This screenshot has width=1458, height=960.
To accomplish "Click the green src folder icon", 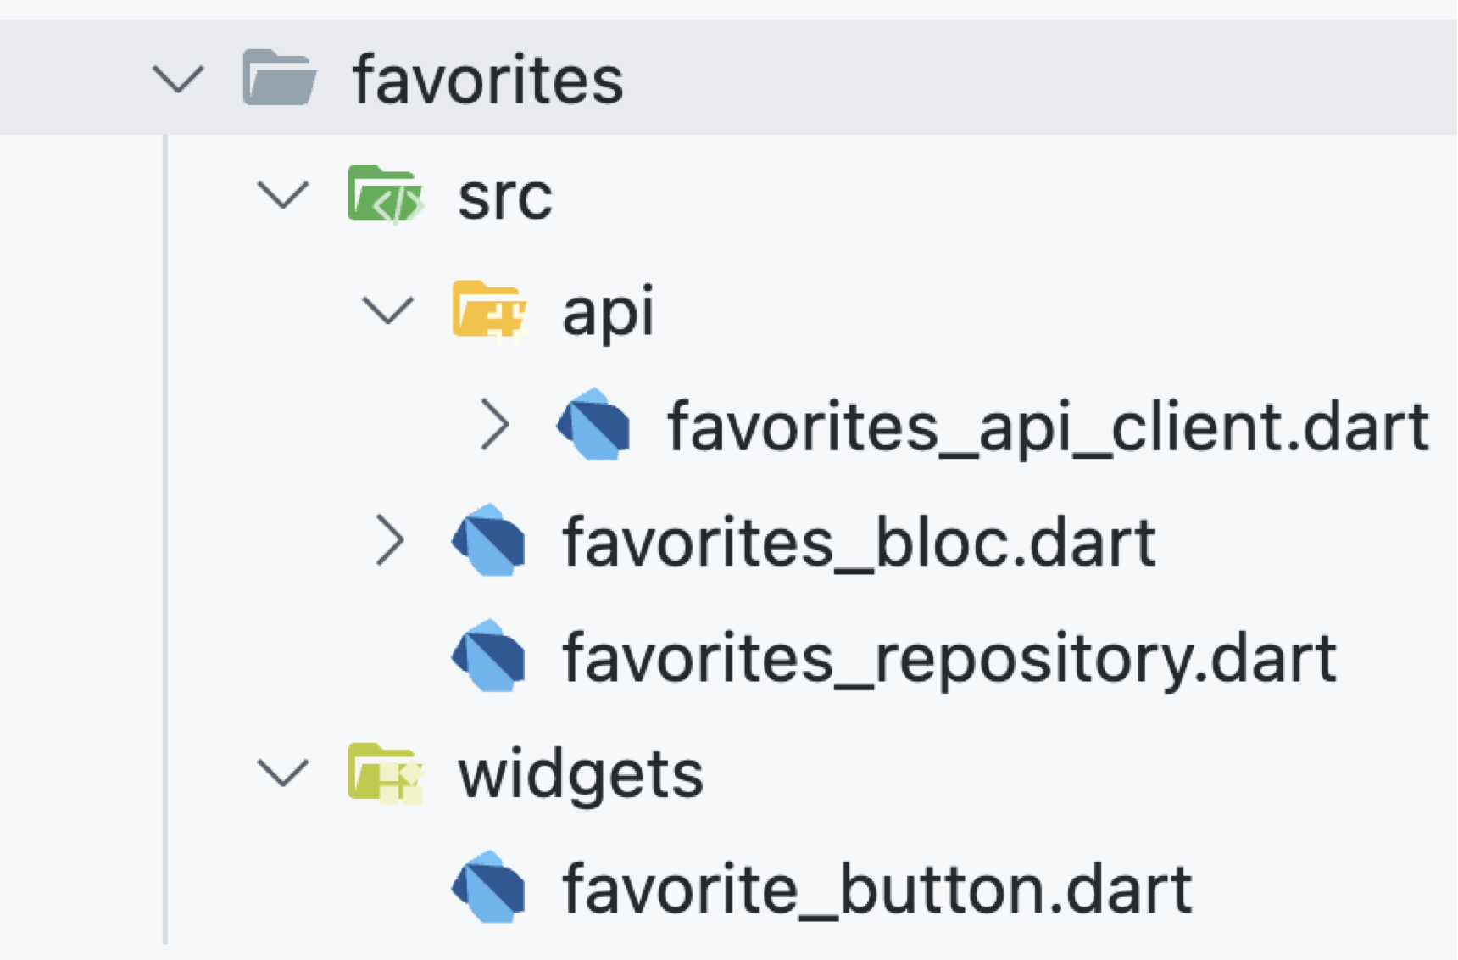I will [384, 194].
